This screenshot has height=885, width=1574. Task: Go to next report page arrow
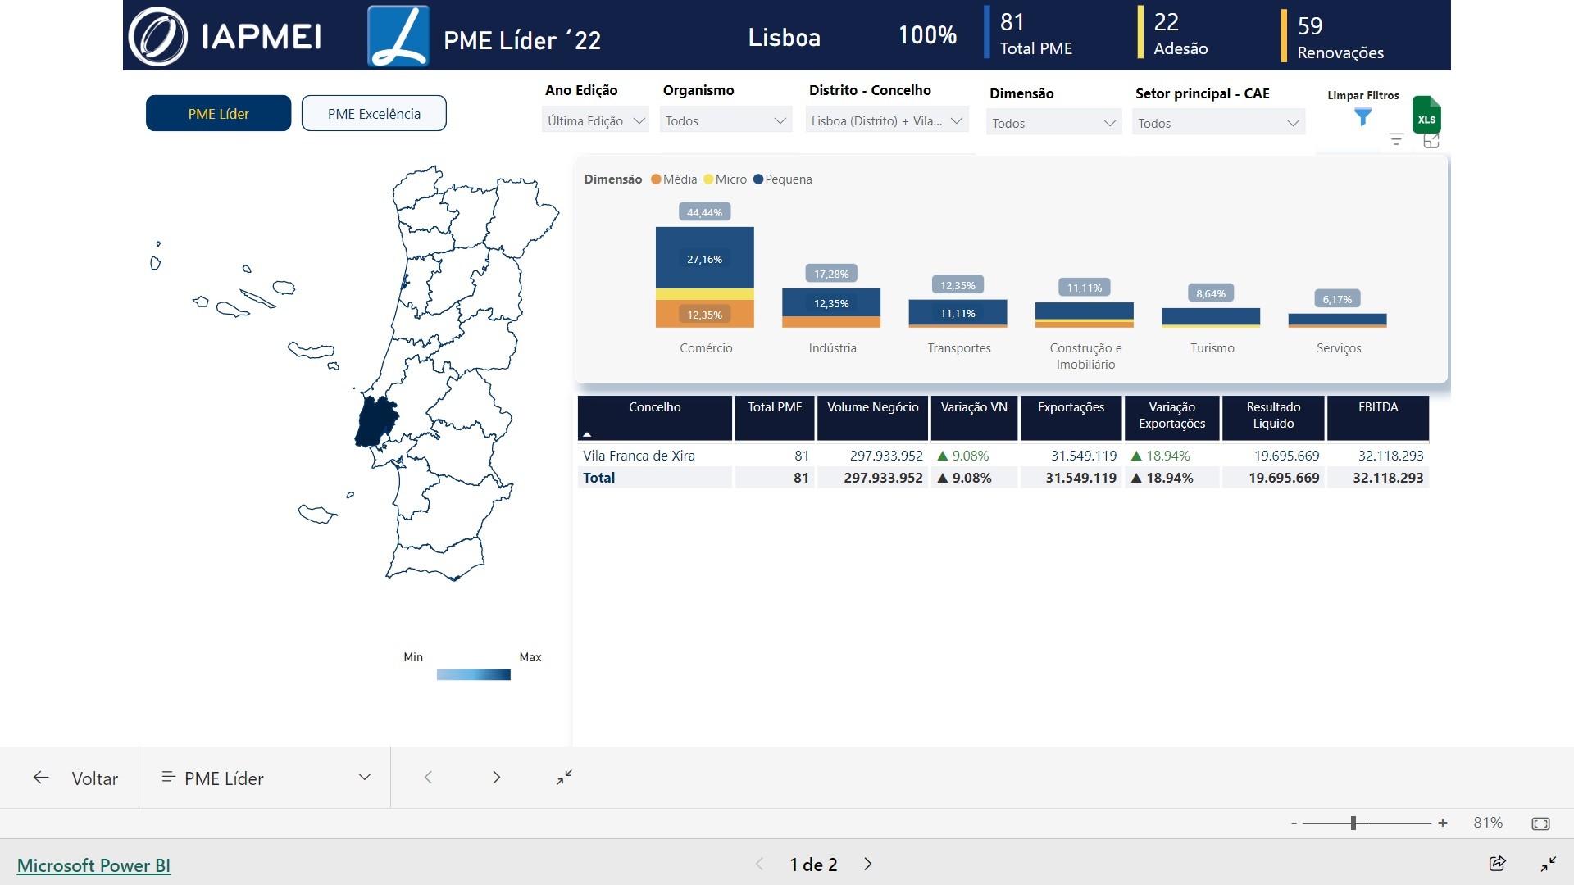click(496, 778)
